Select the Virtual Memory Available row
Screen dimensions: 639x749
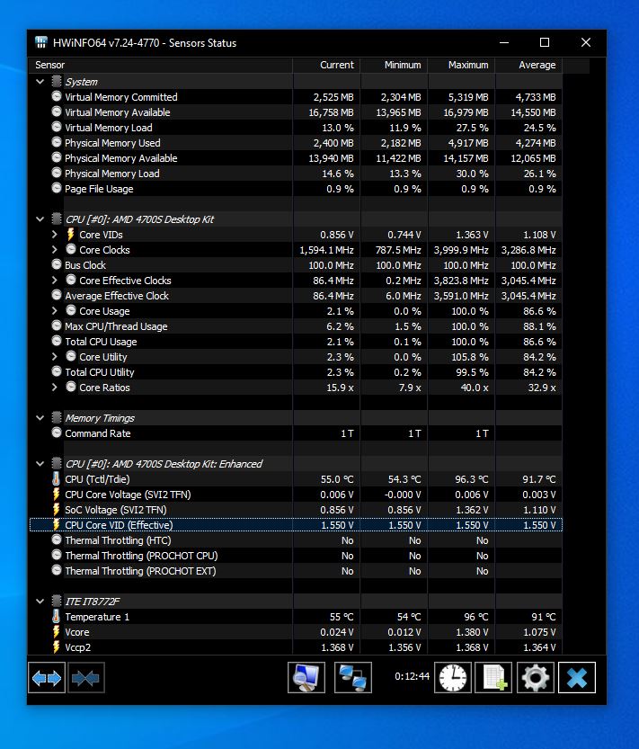click(x=296, y=112)
